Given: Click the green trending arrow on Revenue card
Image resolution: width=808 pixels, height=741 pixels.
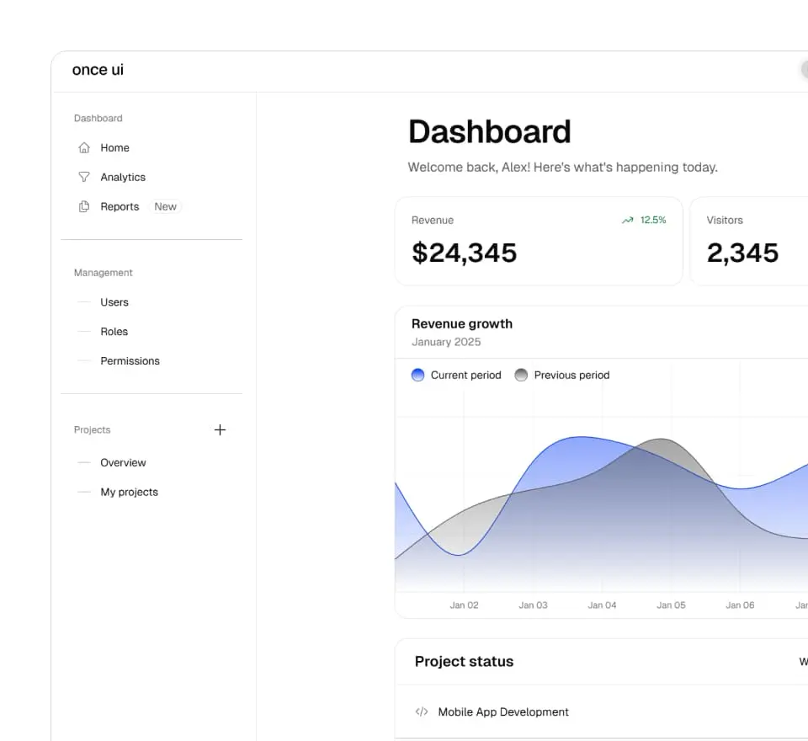Looking at the screenshot, I should (x=627, y=221).
